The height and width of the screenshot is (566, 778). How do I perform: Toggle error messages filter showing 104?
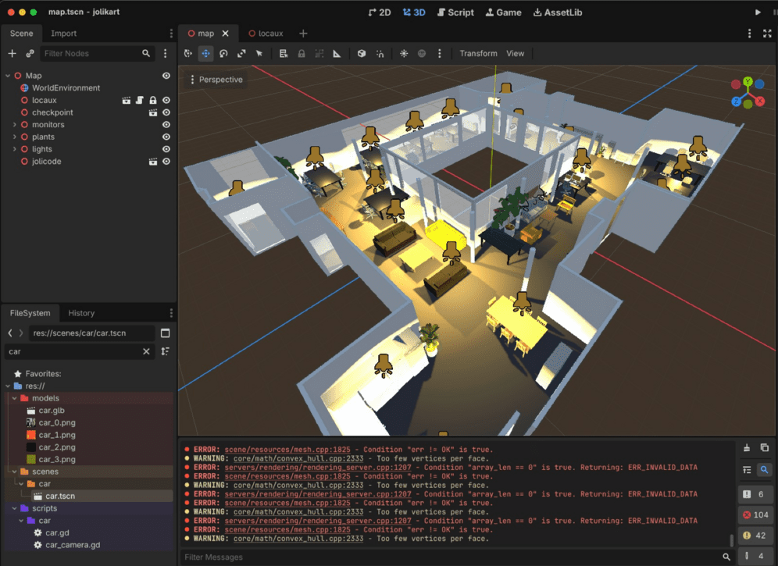click(x=755, y=515)
